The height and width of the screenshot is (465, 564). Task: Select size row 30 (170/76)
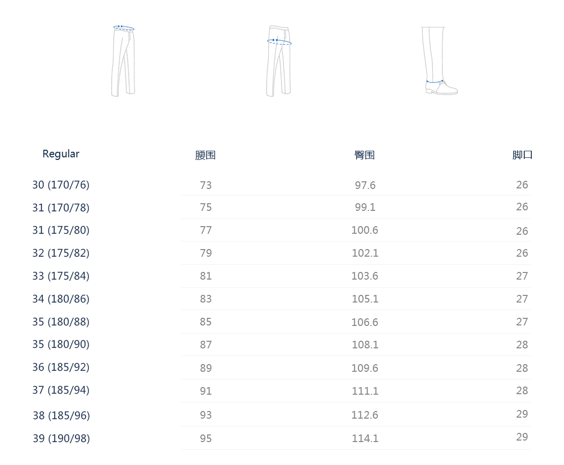click(61, 185)
